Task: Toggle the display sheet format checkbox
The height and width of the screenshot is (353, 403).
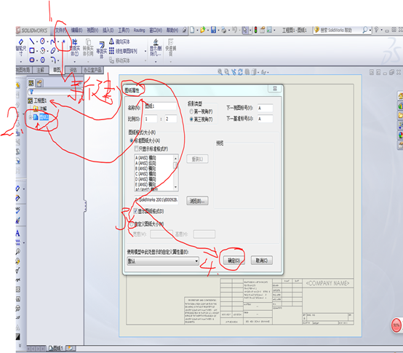Action: click(x=135, y=211)
